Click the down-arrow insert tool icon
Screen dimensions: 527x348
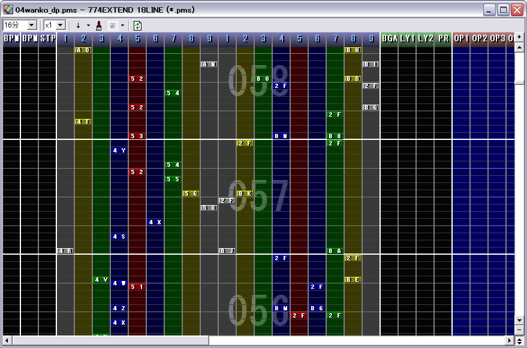pyautogui.click(x=78, y=25)
